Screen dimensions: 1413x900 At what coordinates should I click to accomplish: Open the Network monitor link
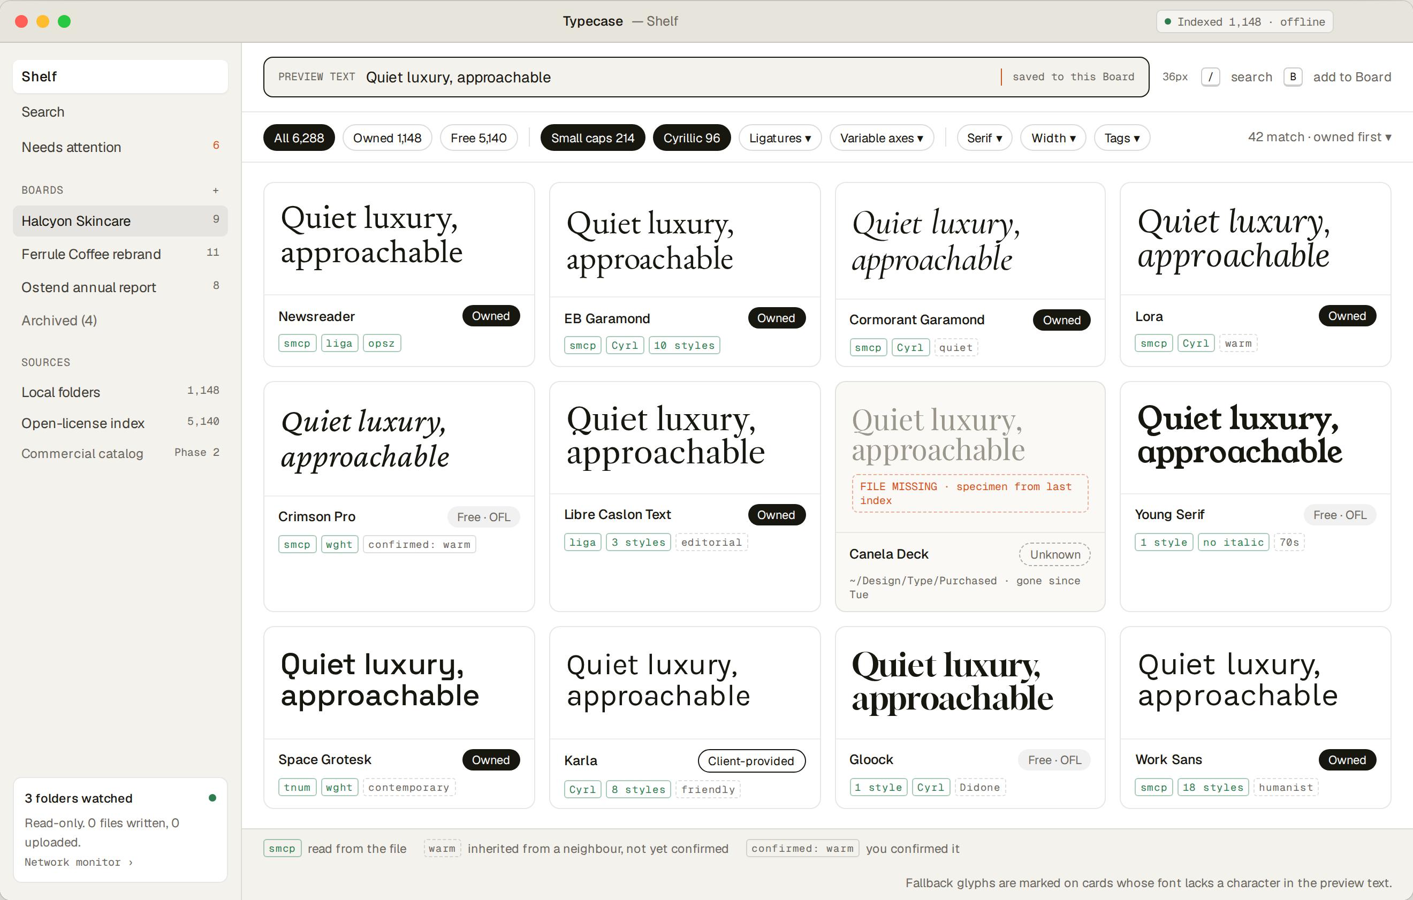pos(79,862)
